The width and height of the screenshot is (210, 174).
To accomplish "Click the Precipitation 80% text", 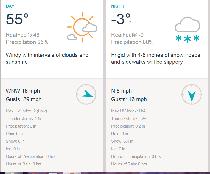I will (132, 42).
